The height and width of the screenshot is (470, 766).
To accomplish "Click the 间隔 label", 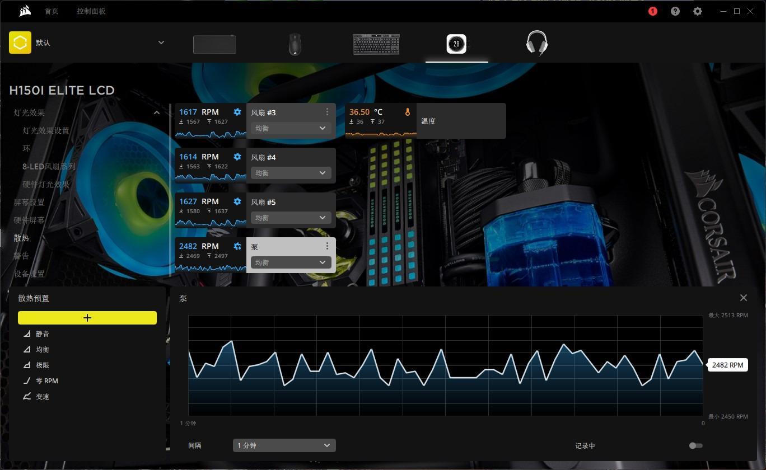I will point(195,445).
